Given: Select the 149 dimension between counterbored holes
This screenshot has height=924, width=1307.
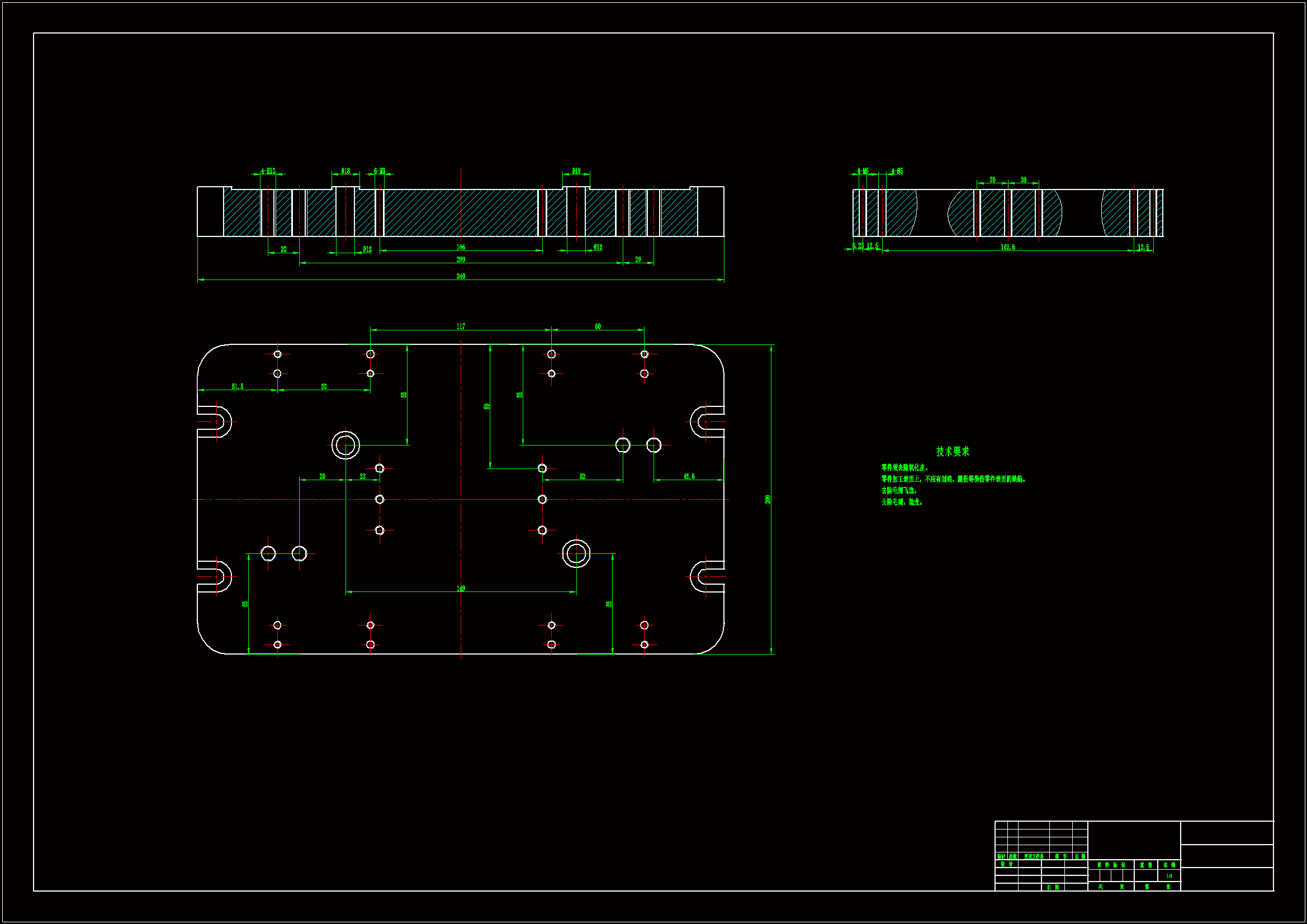Looking at the screenshot, I should click(461, 589).
